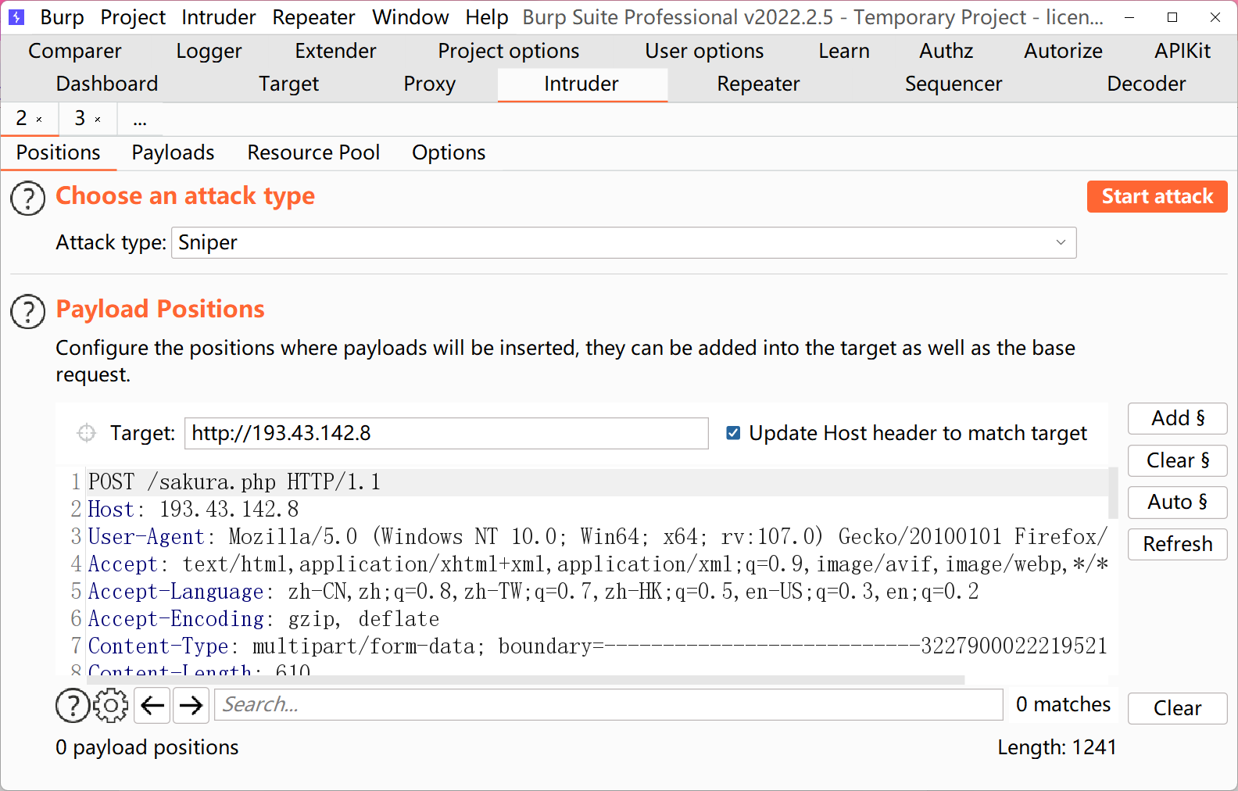Open search help icon beside the gear
1238x791 pixels.
(x=72, y=706)
